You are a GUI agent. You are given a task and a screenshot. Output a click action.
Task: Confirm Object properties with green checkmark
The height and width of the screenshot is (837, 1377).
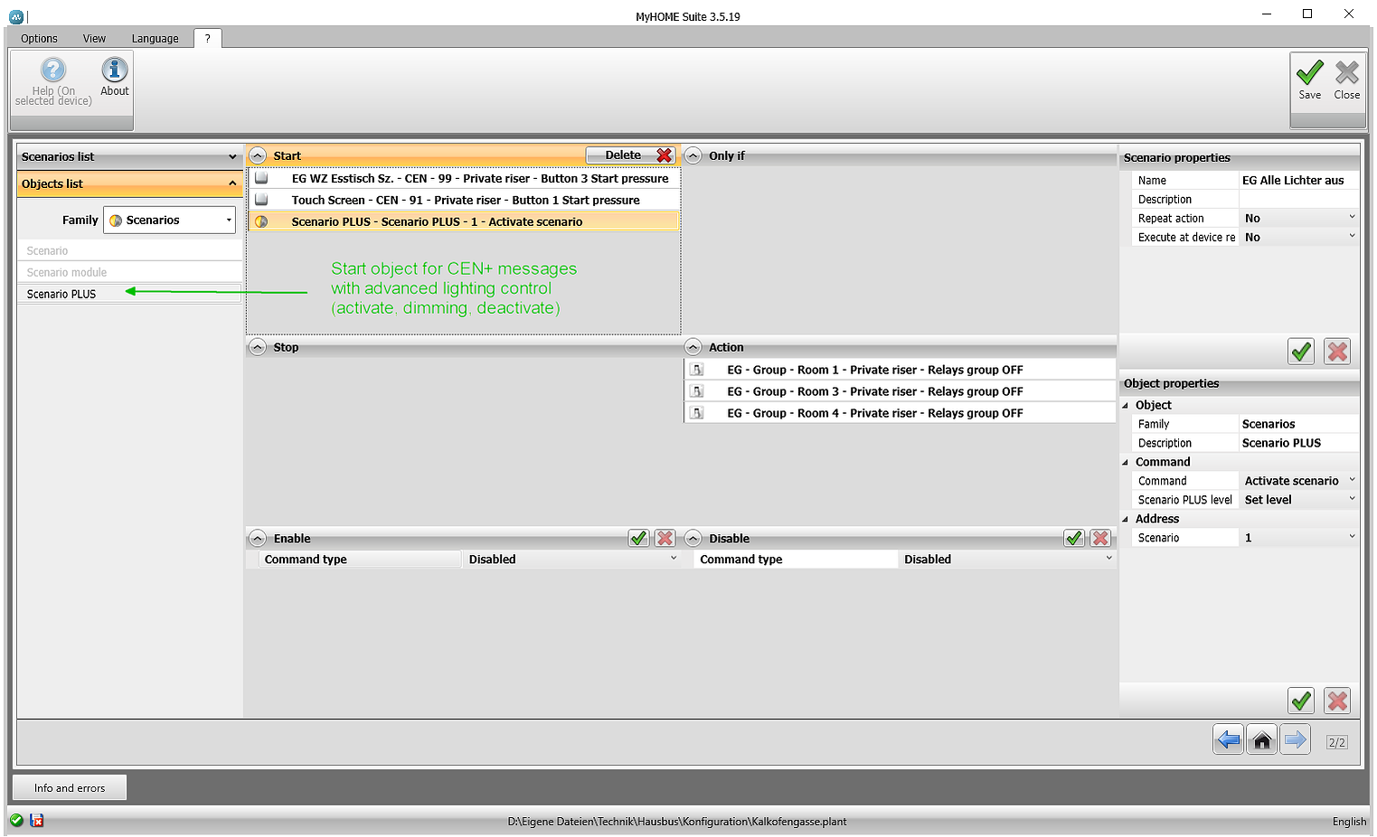point(1301,701)
